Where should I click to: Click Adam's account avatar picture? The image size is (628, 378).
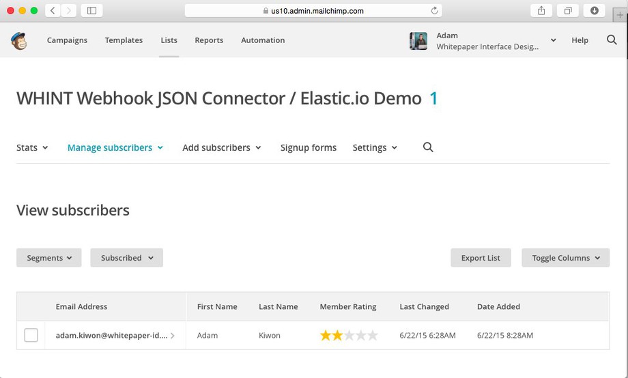418,41
